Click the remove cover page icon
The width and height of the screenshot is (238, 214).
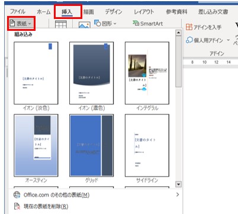[17, 206]
